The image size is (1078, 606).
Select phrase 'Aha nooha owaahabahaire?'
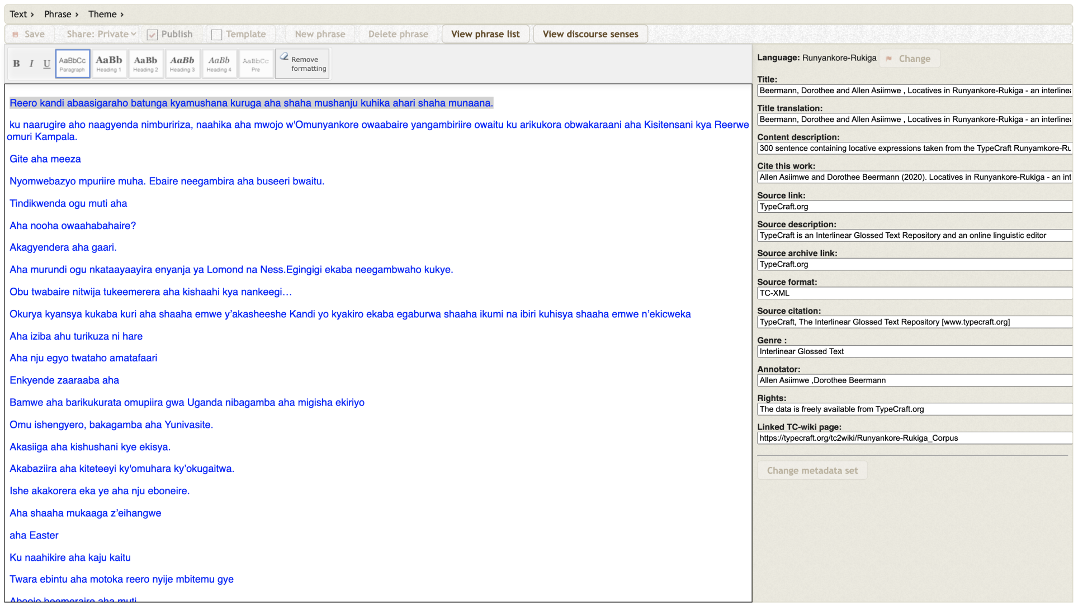(73, 226)
